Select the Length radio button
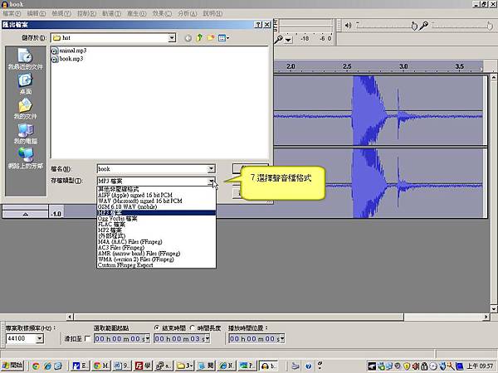 [x=193, y=328]
